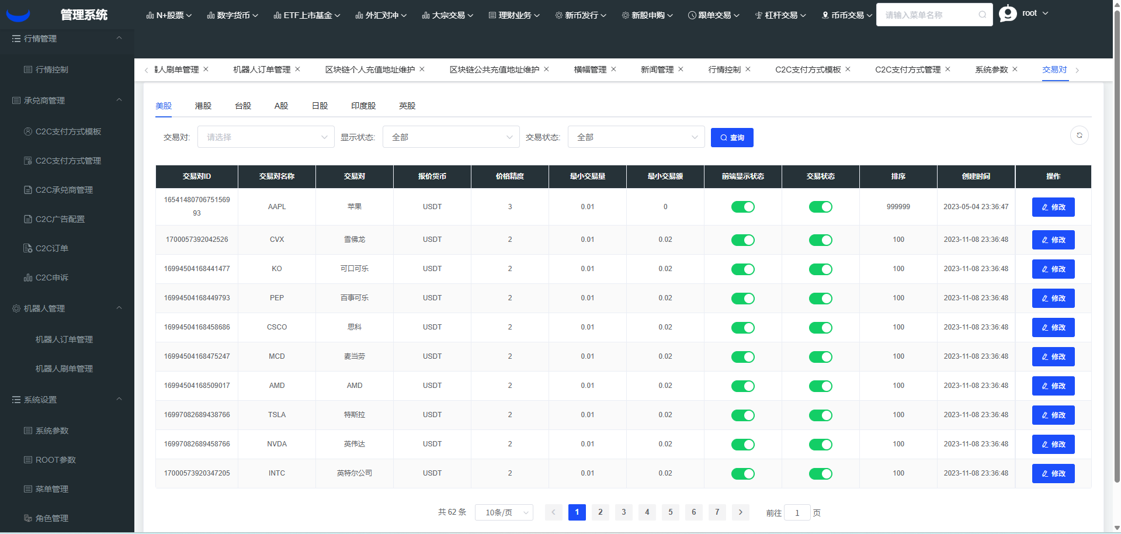Click 修改 button for the CVX row
Viewport: 1121px width, 534px height.
click(x=1053, y=240)
